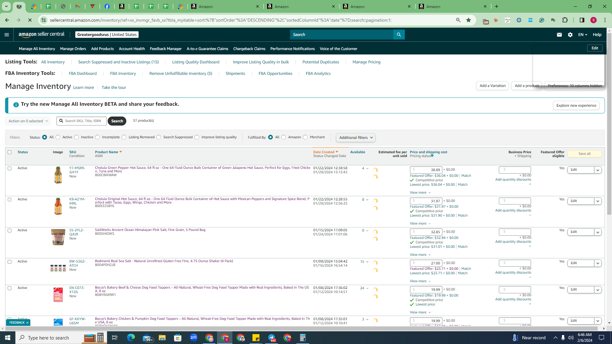This screenshot has height=344, width=612.
Task: Click the SaltWorks pink salt product thumbnail
Action: point(58,237)
